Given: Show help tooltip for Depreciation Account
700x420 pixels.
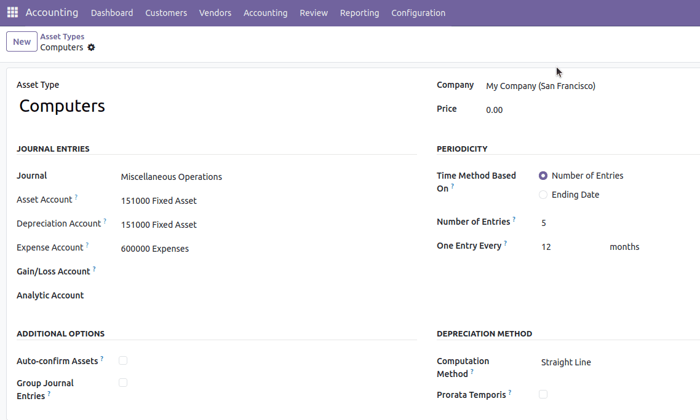Looking at the screenshot, I should coord(105,220).
